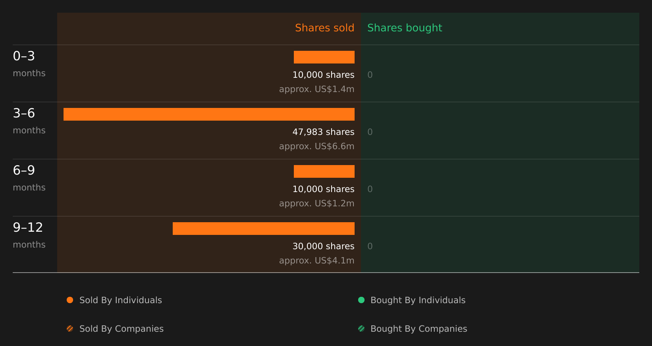Select the Sold By Companies legend label
The width and height of the screenshot is (652, 346).
[x=122, y=329]
